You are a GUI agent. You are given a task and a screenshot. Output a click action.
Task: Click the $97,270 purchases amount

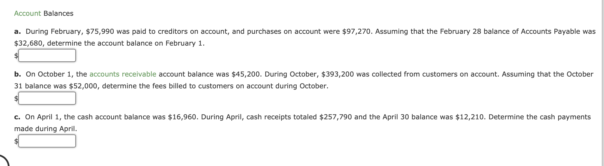(356, 32)
